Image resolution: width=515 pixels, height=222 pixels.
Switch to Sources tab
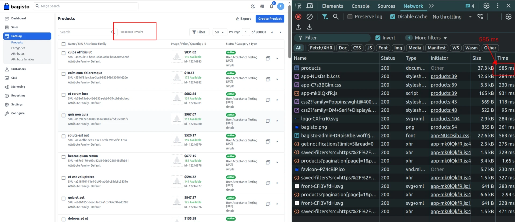[386, 6]
